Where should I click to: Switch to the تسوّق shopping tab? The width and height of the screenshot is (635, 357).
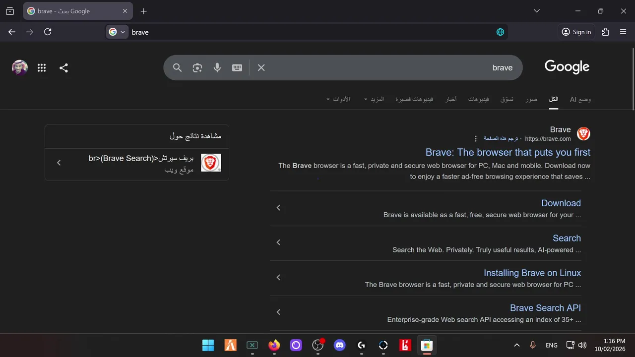point(507,99)
